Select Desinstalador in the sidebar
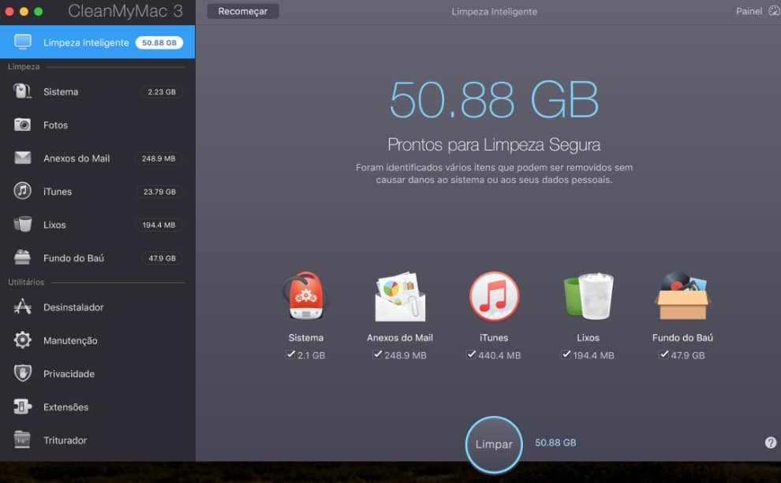Viewport: 781px width, 483px height. coord(98,307)
